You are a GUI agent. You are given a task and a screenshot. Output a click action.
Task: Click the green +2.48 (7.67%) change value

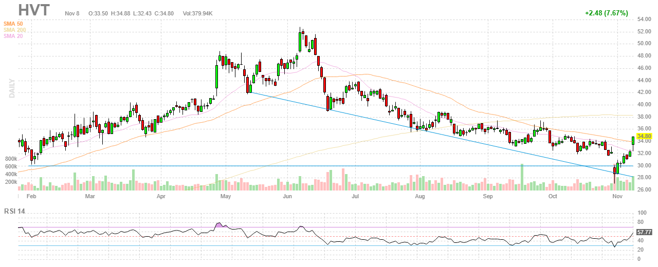click(x=606, y=13)
